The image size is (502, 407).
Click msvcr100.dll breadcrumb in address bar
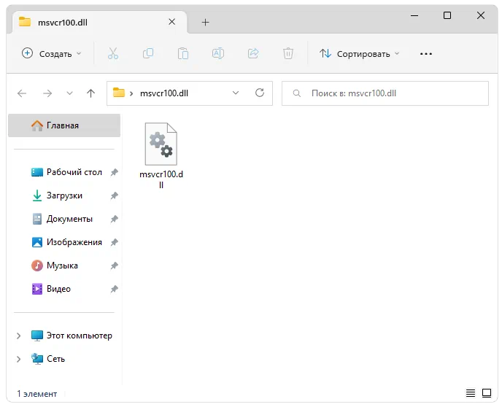point(164,93)
